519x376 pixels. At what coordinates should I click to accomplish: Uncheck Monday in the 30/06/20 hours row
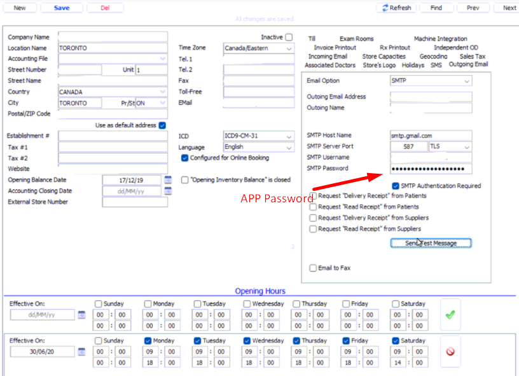(148, 340)
